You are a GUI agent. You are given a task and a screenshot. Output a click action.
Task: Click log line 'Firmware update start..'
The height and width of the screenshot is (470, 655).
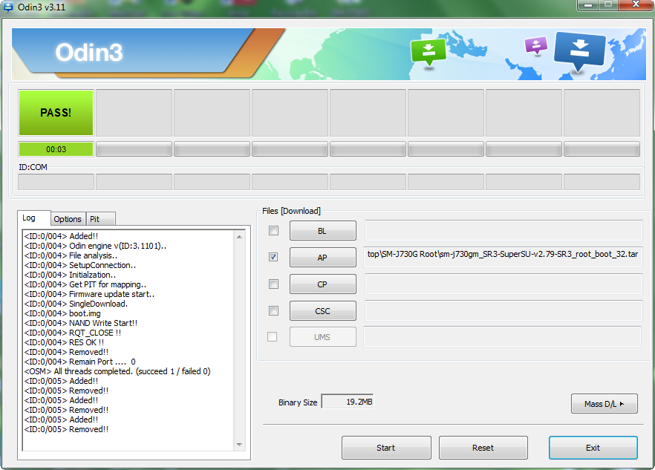coord(89,294)
